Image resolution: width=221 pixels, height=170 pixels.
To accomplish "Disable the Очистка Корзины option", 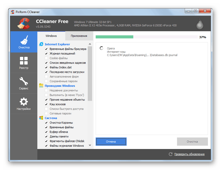I will point(47,123).
